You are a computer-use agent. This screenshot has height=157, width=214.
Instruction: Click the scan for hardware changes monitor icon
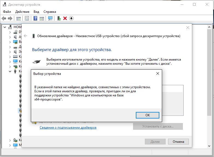(50, 18)
